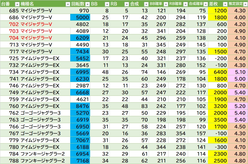Open the RB column filter dropdown
Viewport: 248px width, 164px height.
click(127, 4)
